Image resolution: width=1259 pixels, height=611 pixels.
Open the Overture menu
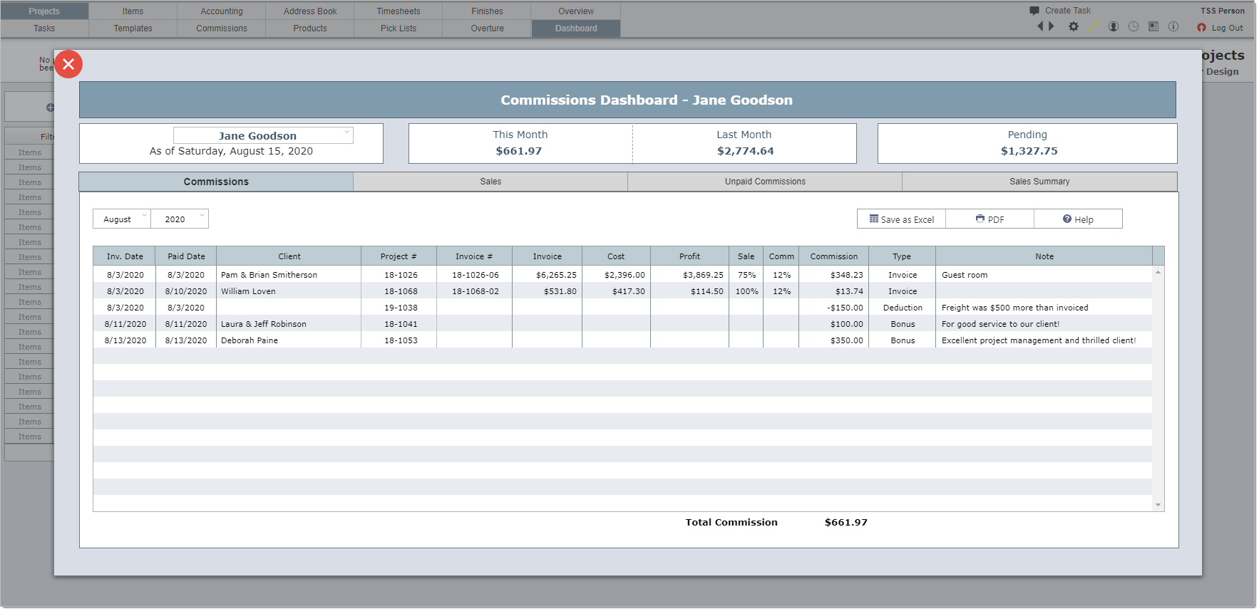pos(487,28)
